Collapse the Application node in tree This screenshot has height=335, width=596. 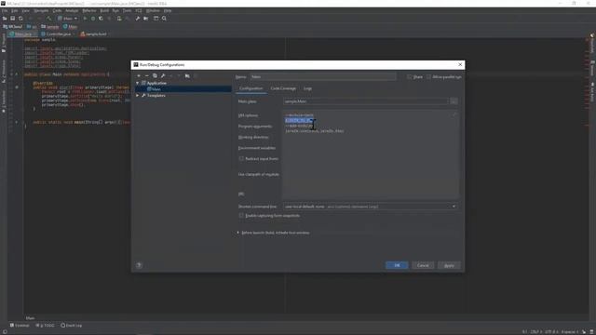tap(138, 83)
